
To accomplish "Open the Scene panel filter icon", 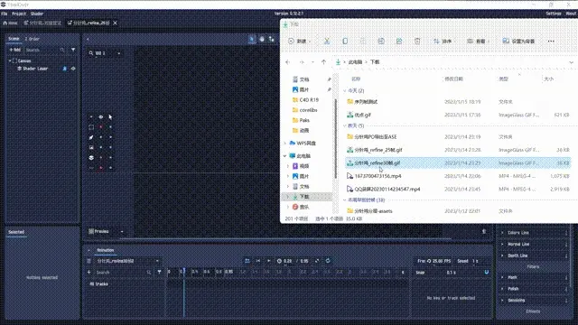I will point(73,50).
